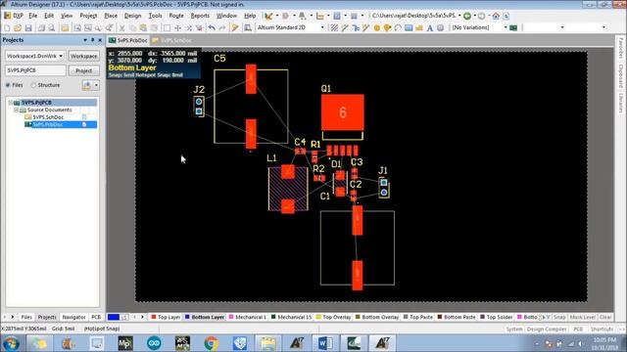Click the Print Preview icon

click(x=51, y=28)
